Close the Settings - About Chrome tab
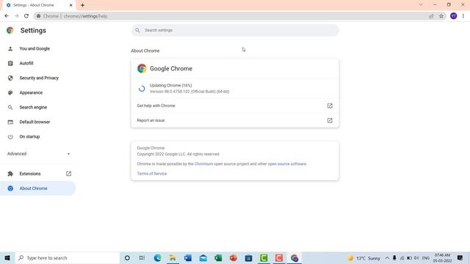 pyautogui.click(x=71, y=5)
